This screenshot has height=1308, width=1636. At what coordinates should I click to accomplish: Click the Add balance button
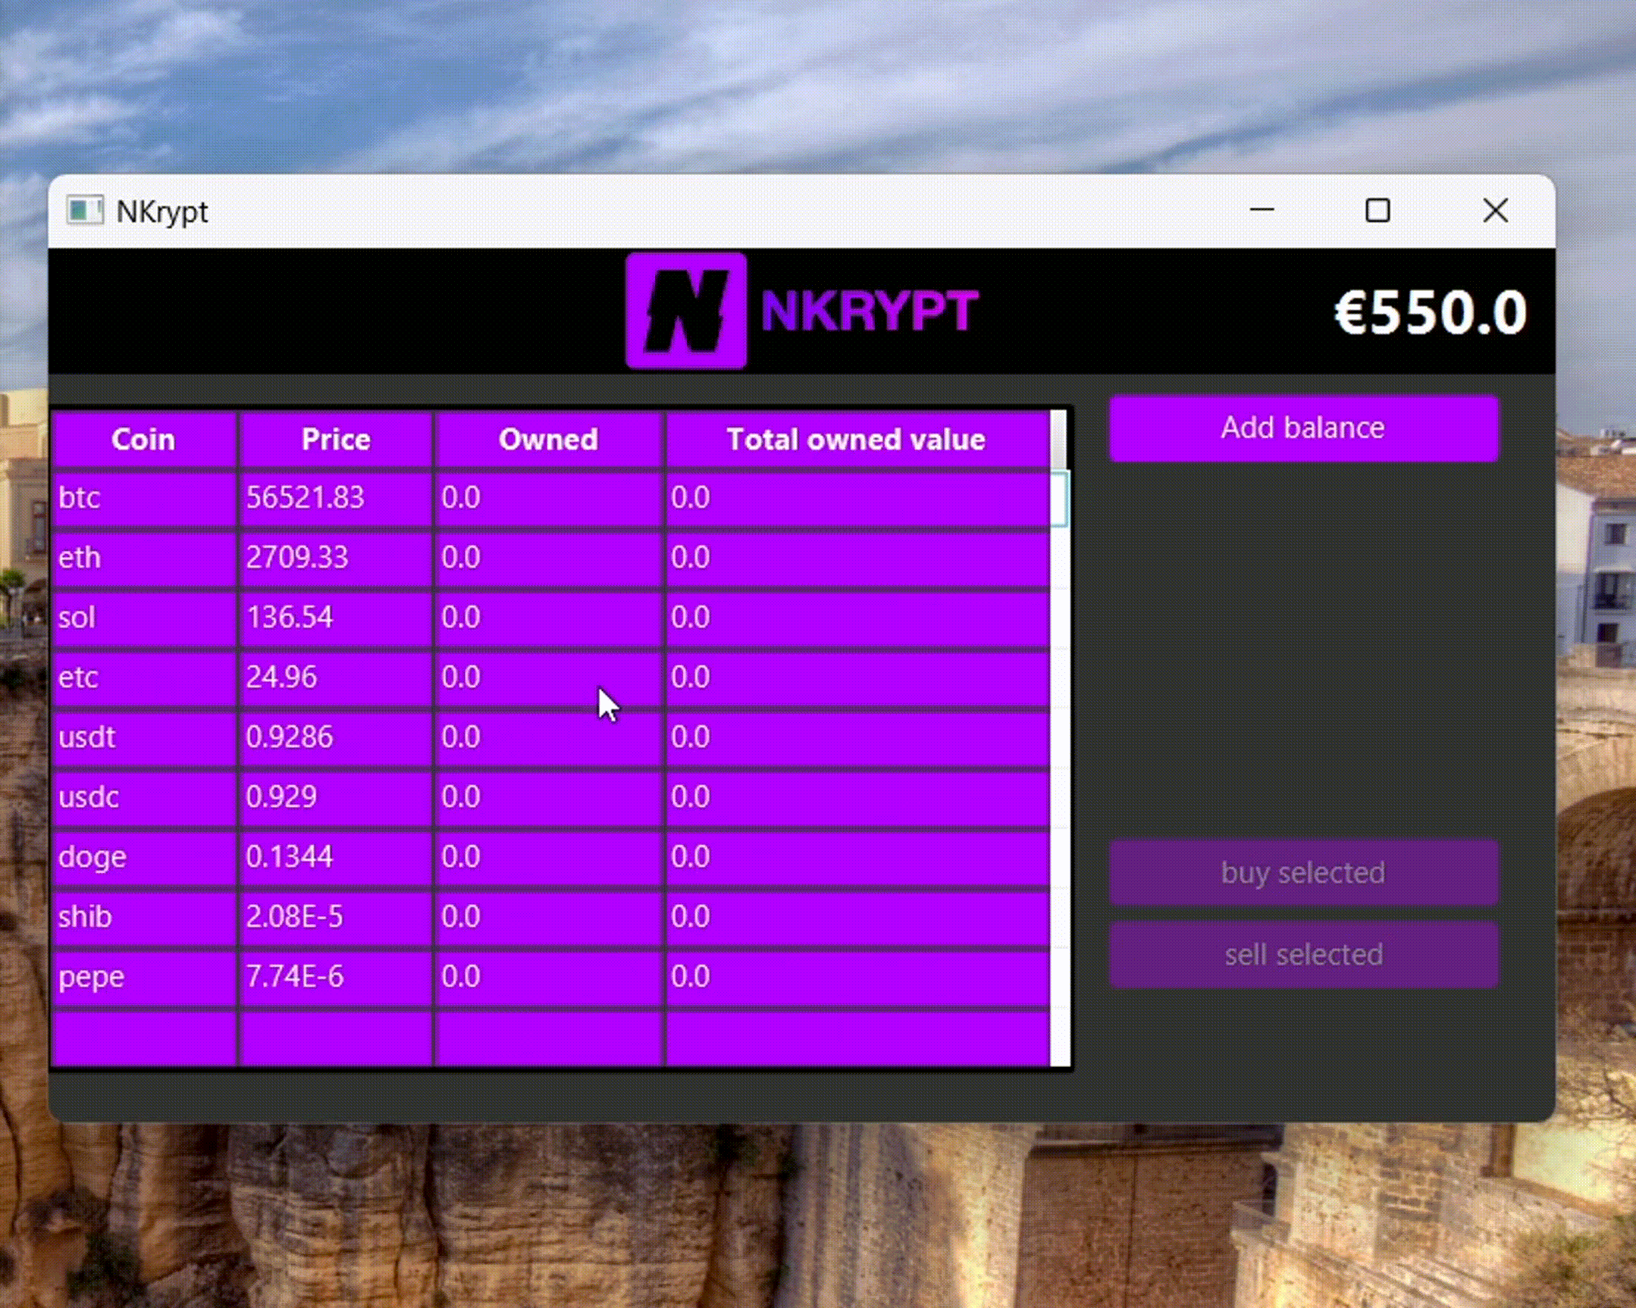coord(1303,429)
